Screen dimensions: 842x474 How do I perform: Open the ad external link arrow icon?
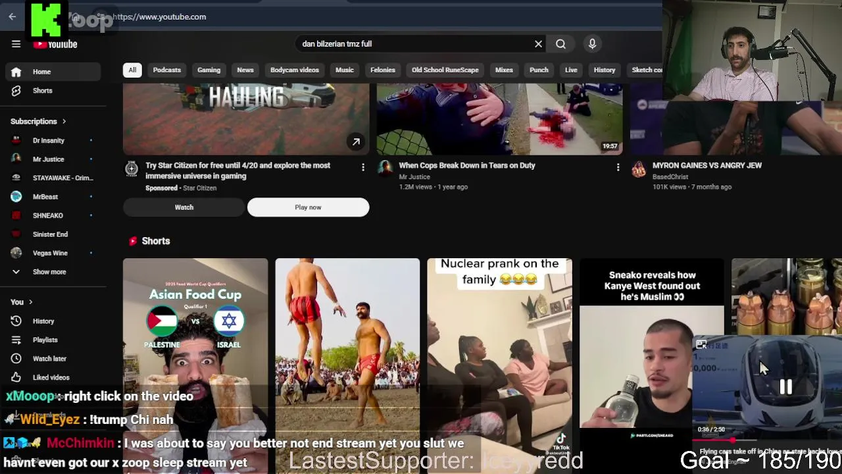[355, 142]
